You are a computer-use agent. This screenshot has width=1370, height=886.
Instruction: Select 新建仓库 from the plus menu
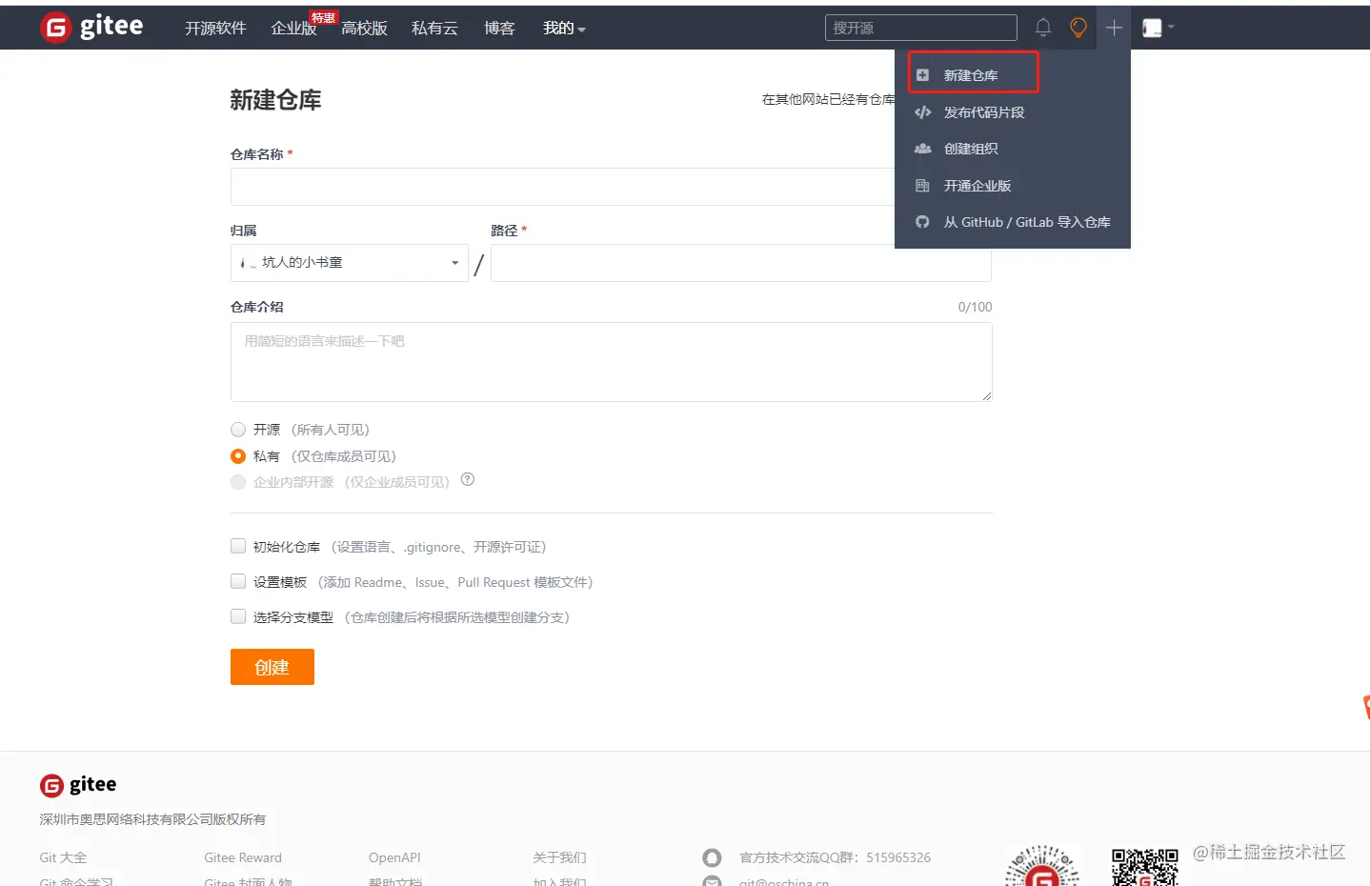click(x=972, y=75)
